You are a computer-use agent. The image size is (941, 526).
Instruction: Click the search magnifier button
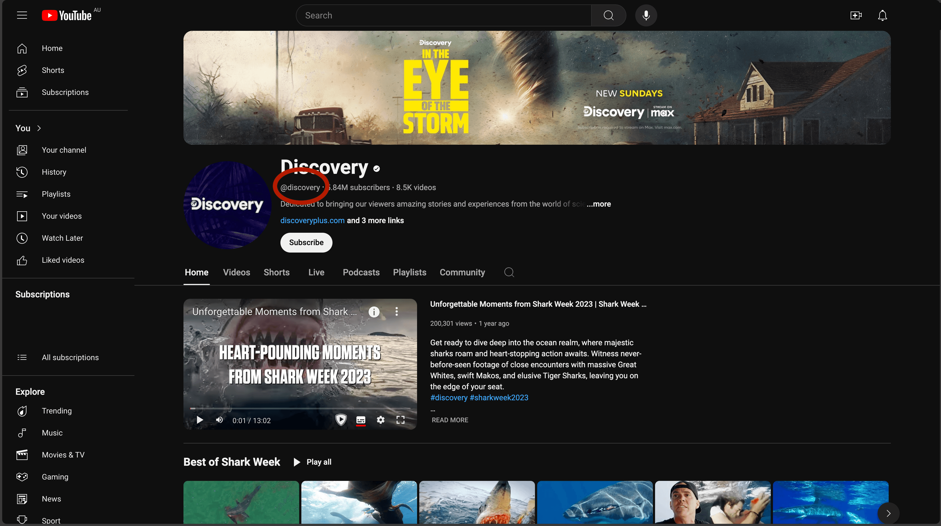608,15
